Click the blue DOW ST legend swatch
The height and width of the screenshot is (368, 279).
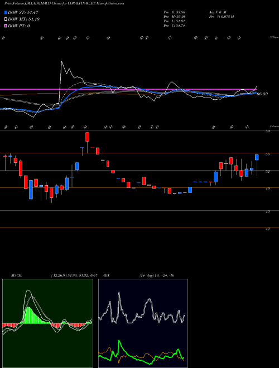click(6, 12)
